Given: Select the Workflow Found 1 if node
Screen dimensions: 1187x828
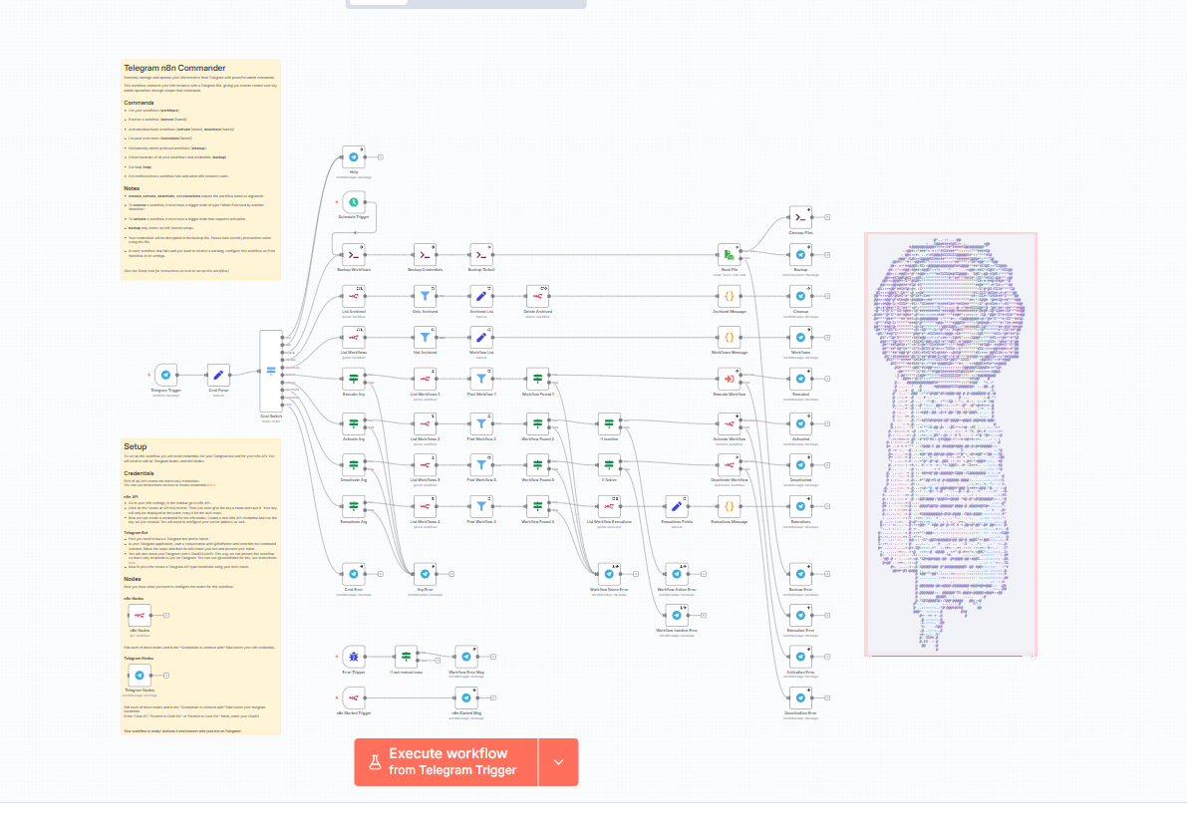Looking at the screenshot, I should [537, 380].
